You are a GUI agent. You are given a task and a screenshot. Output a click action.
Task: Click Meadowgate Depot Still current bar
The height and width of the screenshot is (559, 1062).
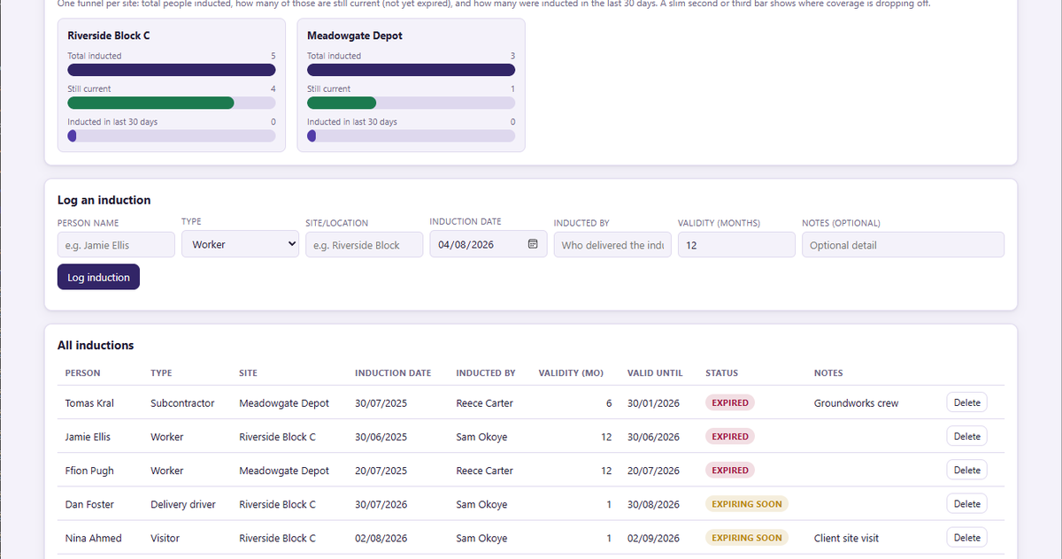click(411, 103)
